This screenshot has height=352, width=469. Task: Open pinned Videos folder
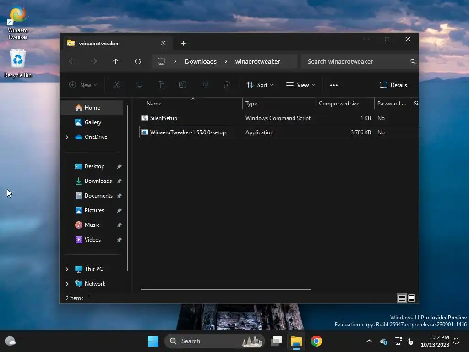(x=93, y=239)
